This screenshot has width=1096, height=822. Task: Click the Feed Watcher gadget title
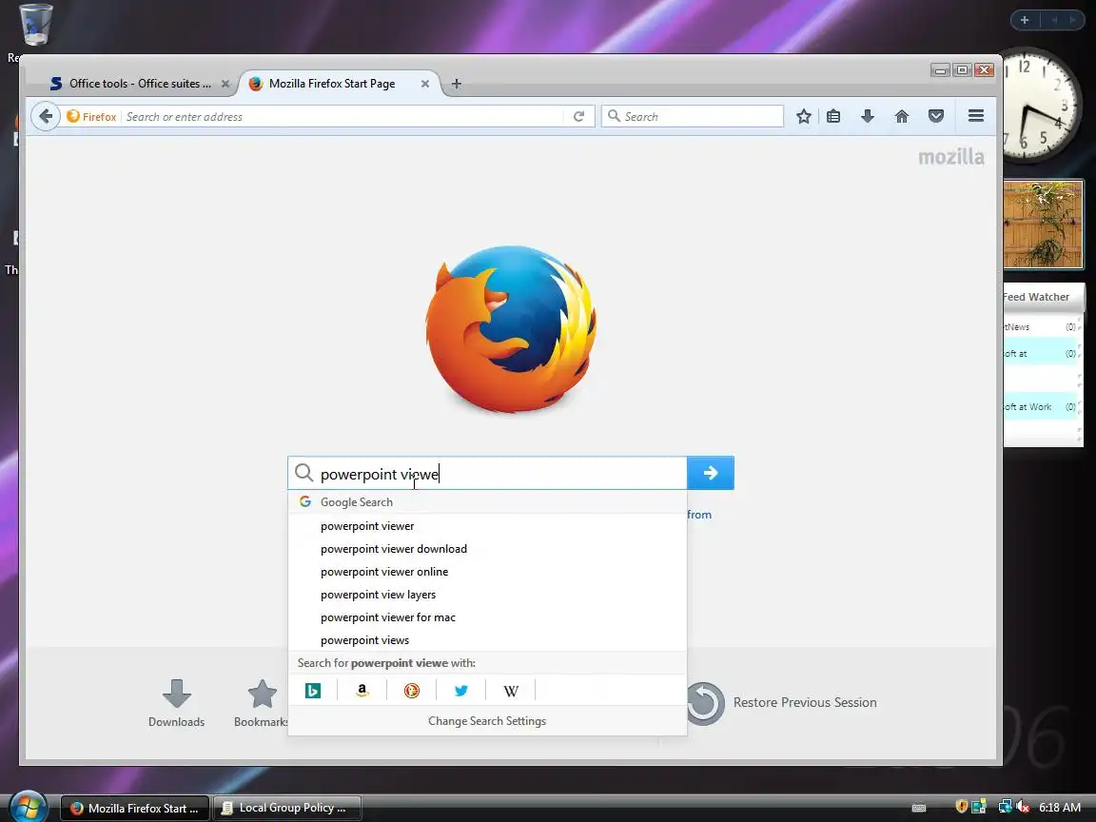tap(1037, 297)
